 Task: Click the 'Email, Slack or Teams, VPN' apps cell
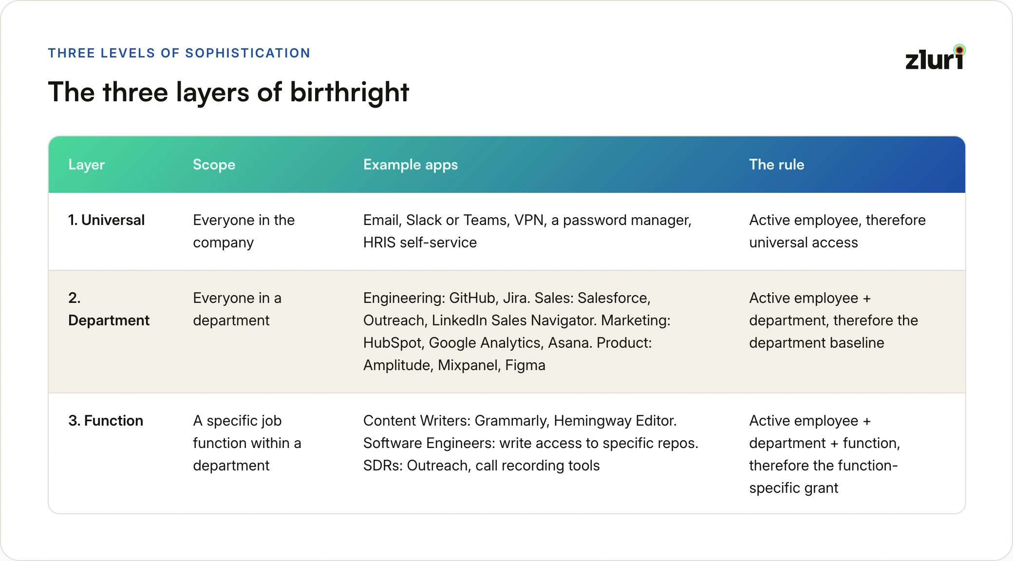point(527,231)
